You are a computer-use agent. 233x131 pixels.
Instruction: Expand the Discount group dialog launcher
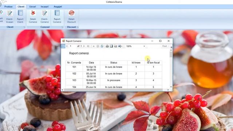[78, 27]
